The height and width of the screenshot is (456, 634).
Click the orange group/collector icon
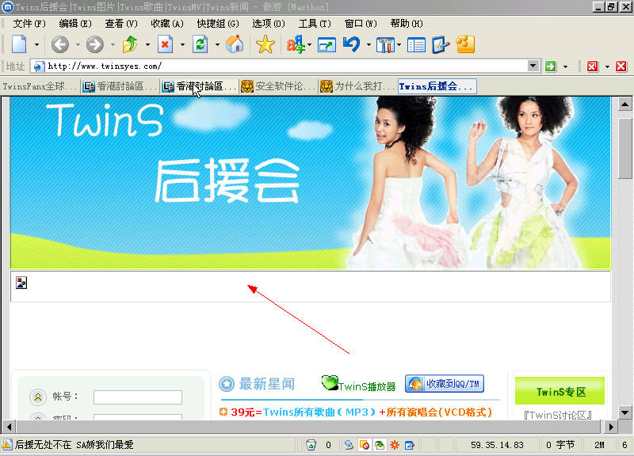click(465, 44)
